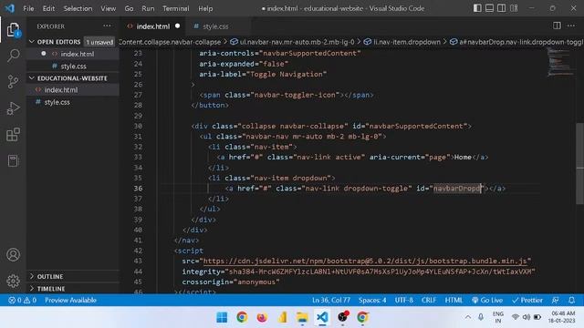
Task: Open the Source Control view
Action: click(x=13, y=81)
